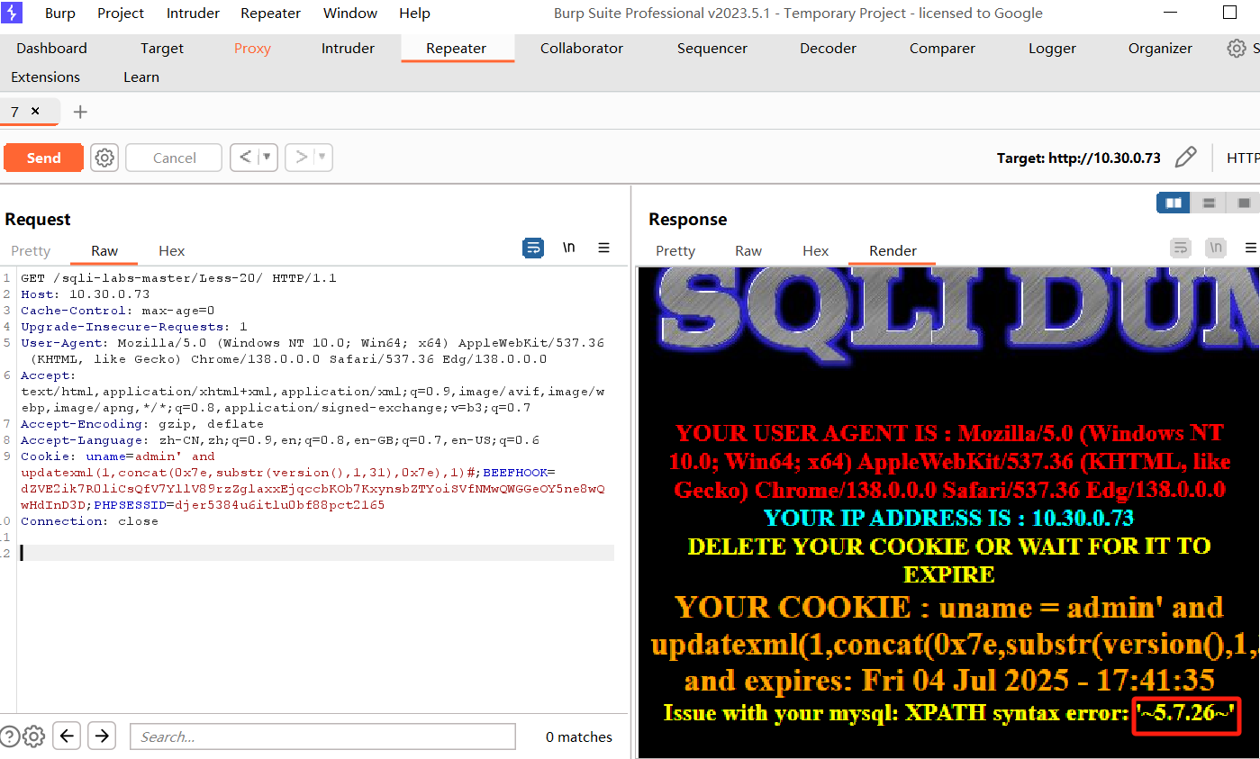This screenshot has height=759, width=1260.
Task: Select request Hex view tab
Action: [x=172, y=251]
